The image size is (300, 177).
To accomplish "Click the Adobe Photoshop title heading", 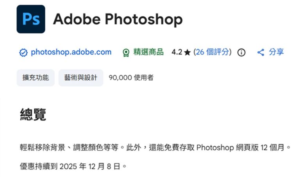I will (118, 19).
